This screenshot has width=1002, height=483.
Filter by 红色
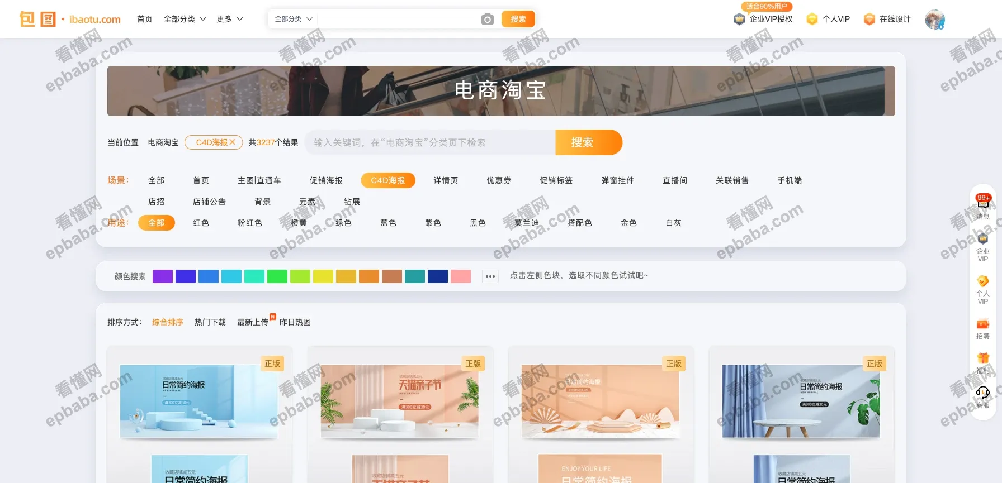[x=201, y=223]
